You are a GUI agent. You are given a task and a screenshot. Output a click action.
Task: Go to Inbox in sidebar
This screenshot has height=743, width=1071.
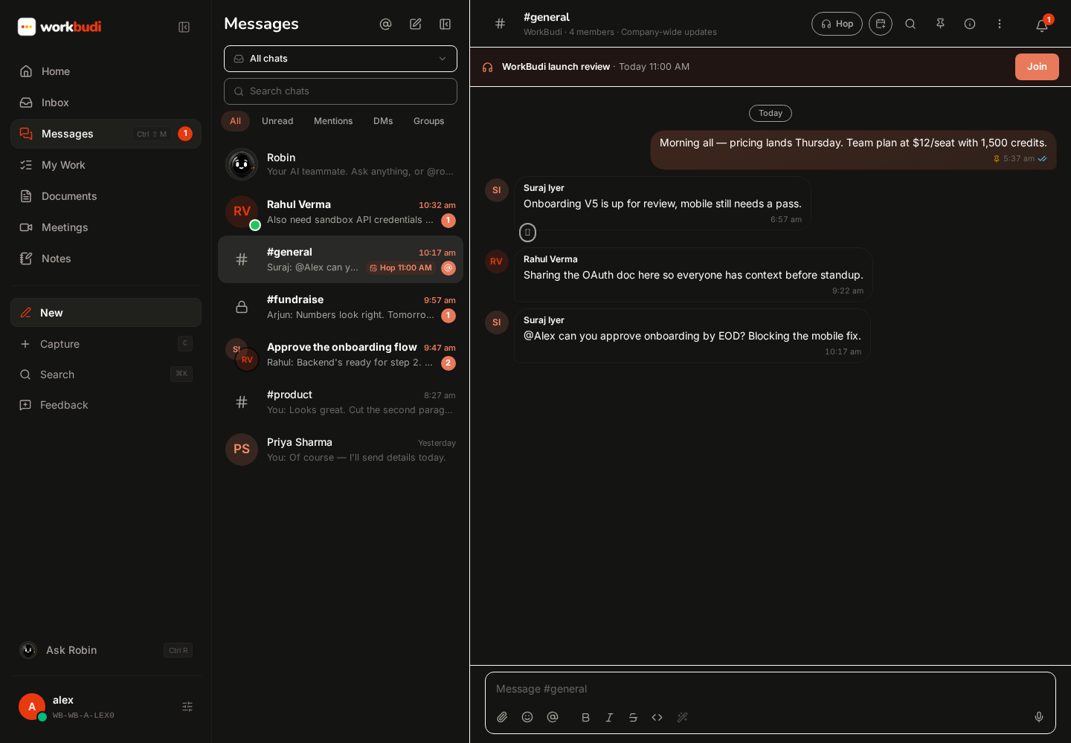(106, 103)
